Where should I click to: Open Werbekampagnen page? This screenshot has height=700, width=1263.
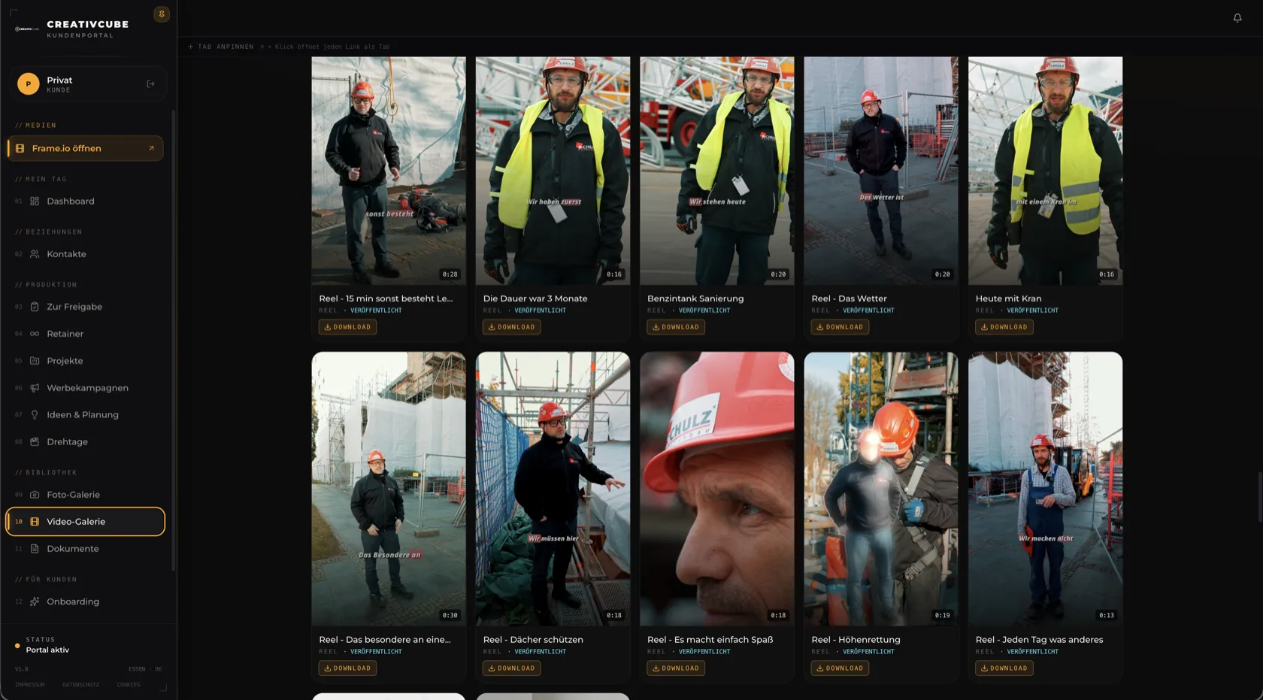tap(85, 388)
